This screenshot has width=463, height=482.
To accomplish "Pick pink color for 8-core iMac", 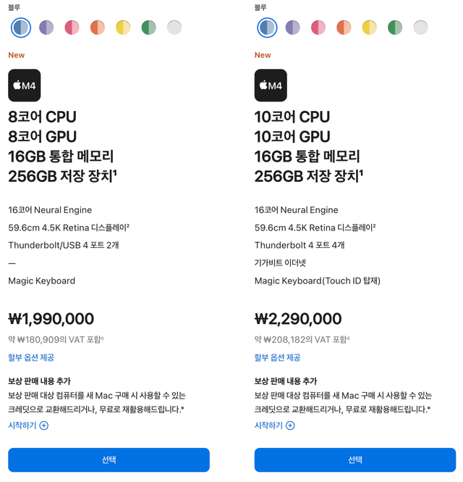I will (72, 28).
